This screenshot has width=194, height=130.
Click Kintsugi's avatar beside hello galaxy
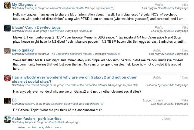[7, 51]
